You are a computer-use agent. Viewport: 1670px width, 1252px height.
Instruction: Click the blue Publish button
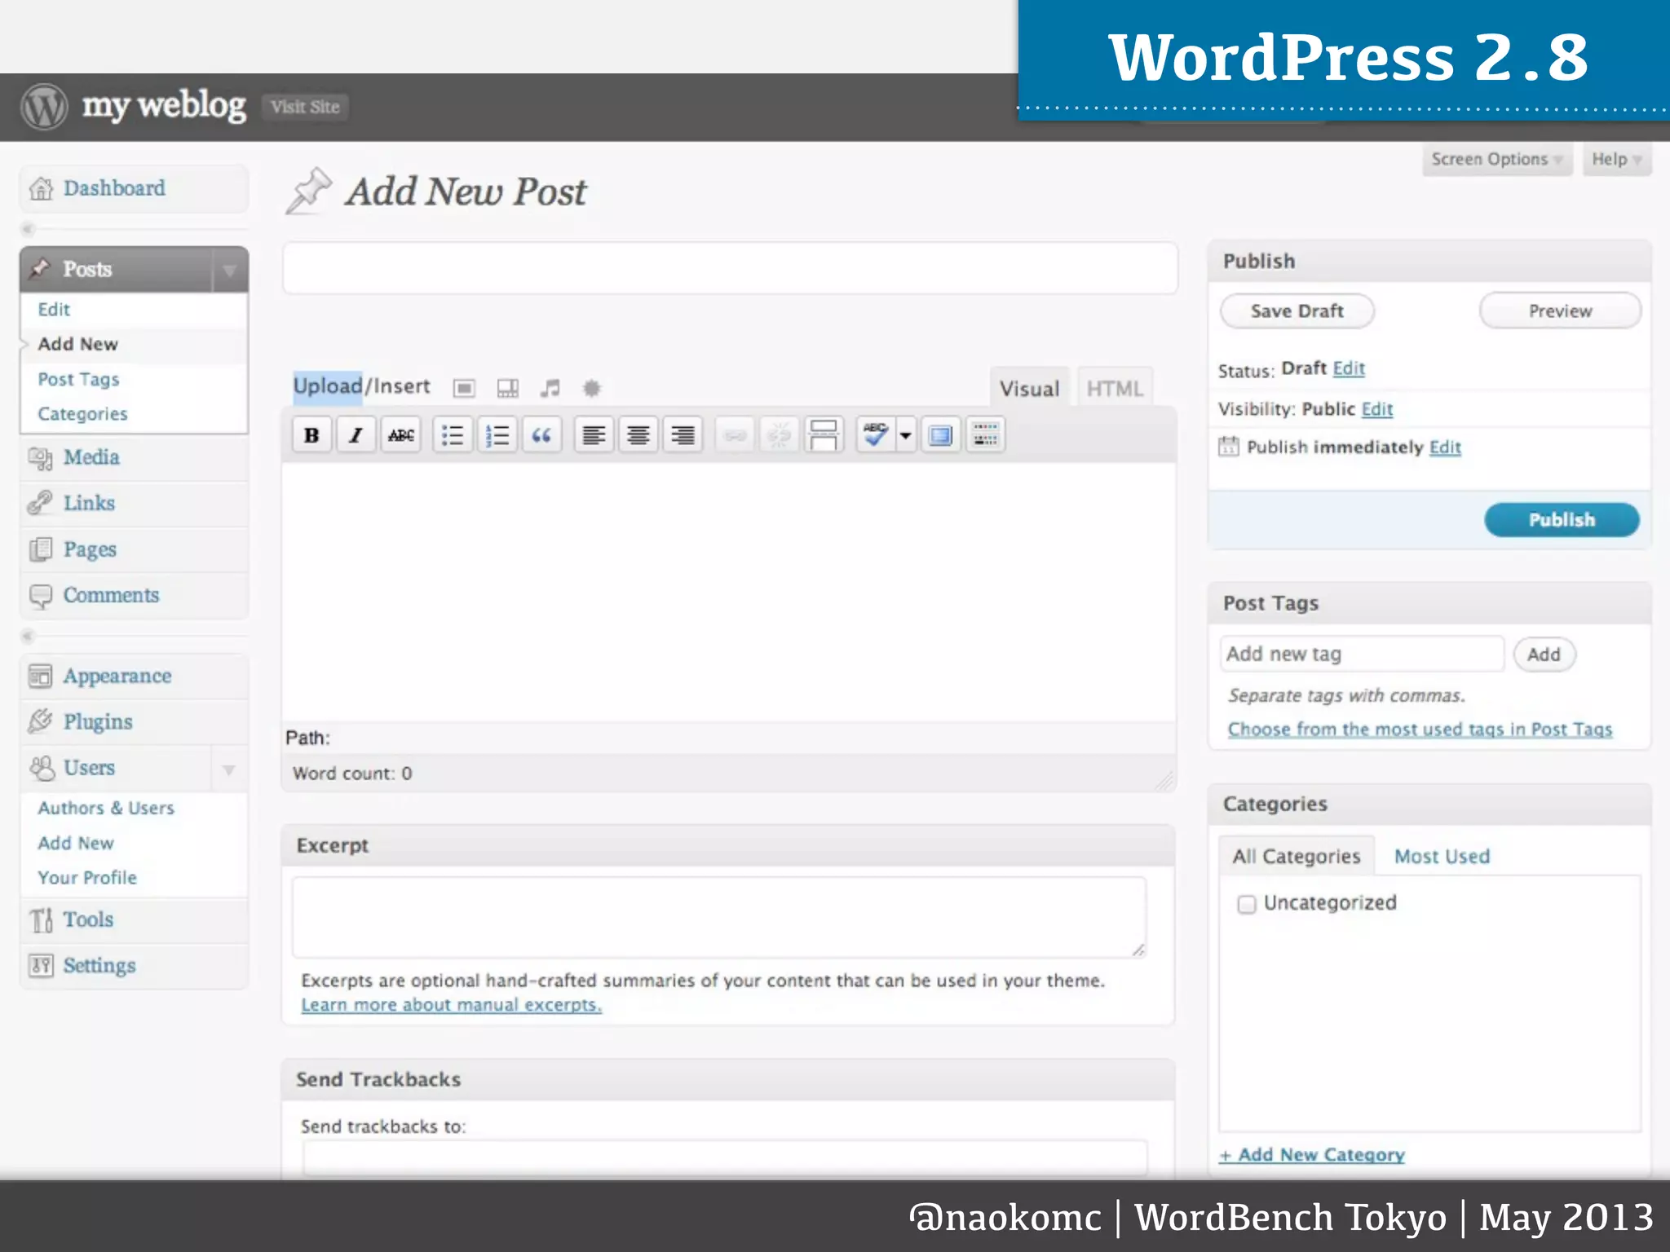[1561, 520]
